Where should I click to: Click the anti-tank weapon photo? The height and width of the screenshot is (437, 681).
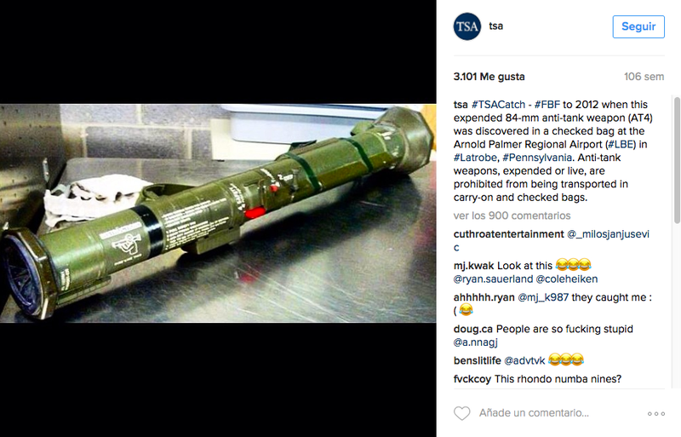click(218, 213)
